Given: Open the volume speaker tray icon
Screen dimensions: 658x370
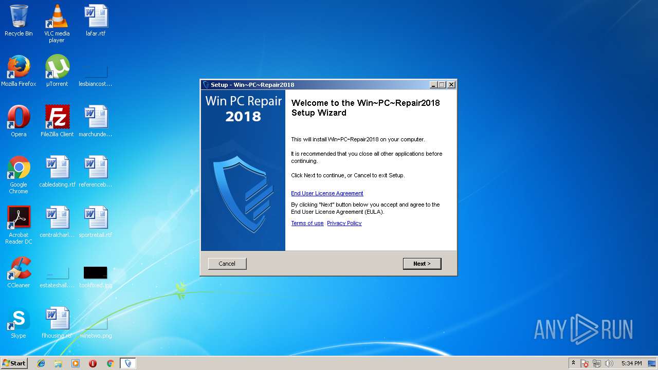Looking at the screenshot, I should pos(609,363).
